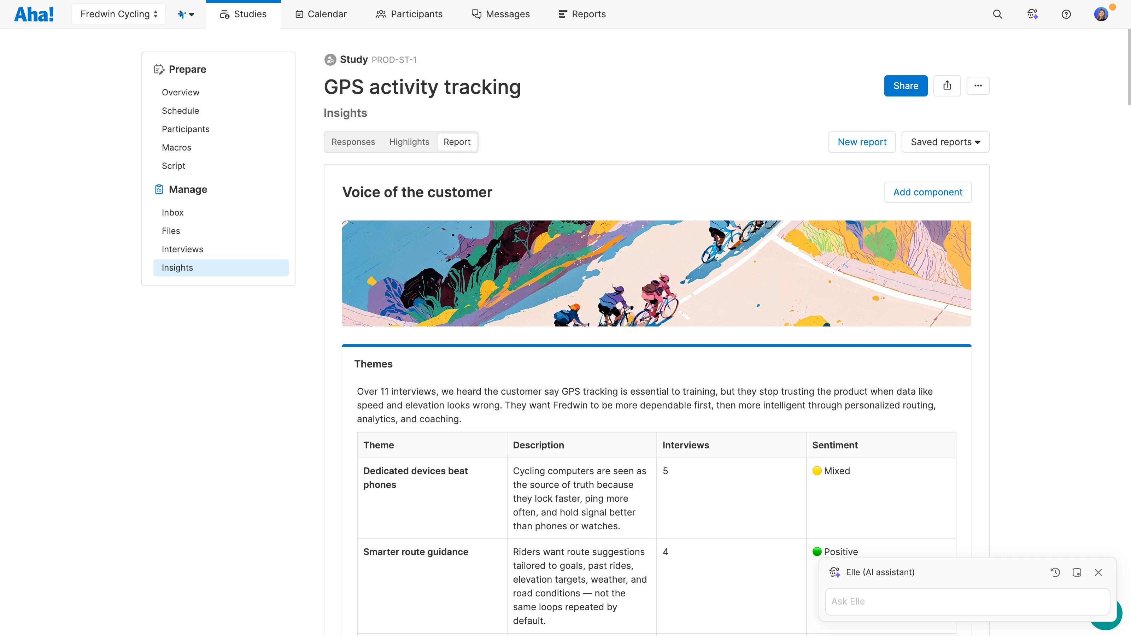Image resolution: width=1131 pixels, height=636 pixels.
Task: Pop out the Elle assistant panel
Action: pos(1077,572)
